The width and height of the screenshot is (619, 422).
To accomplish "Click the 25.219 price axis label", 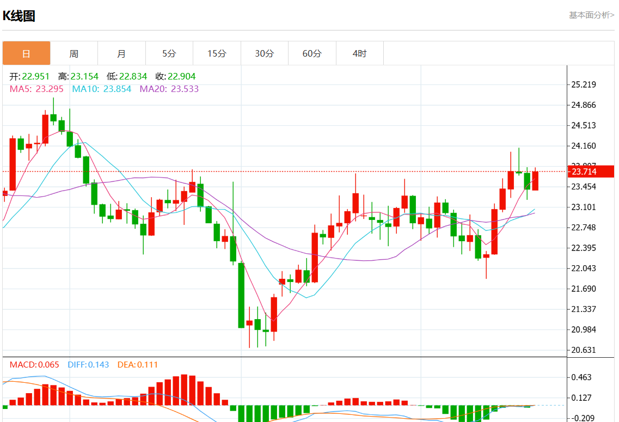I will click(x=584, y=84).
